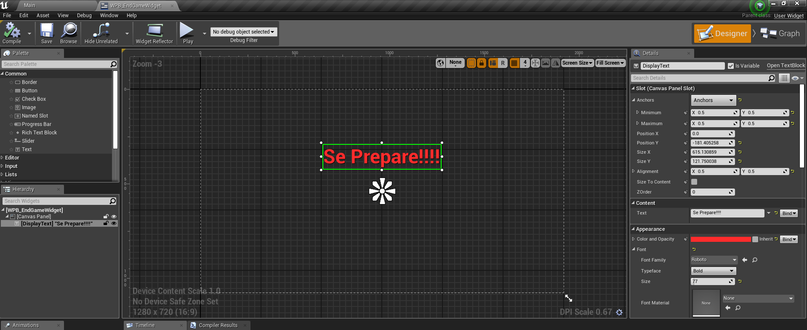Open the File menu
The width and height of the screenshot is (807, 330).
(x=7, y=15)
